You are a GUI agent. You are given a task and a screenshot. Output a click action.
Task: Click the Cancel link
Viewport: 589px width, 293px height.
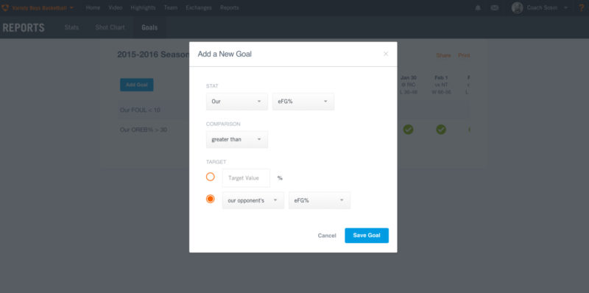pos(327,236)
